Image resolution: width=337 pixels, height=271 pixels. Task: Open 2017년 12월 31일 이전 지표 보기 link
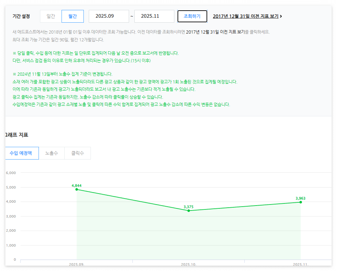pyautogui.click(x=246, y=16)
